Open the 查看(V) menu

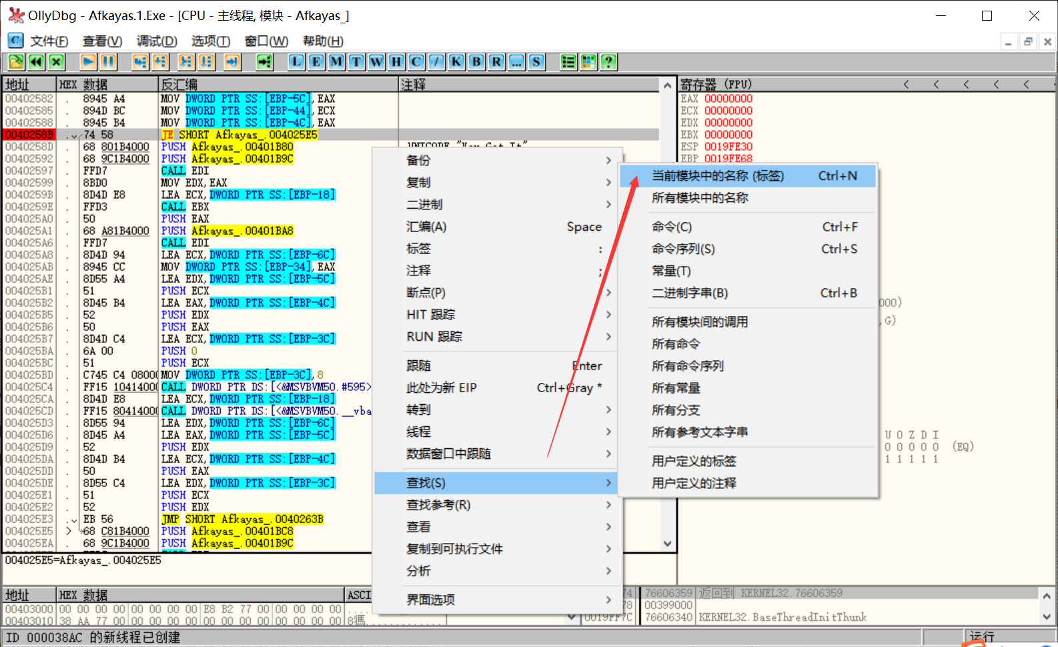[x=102, y=41]
